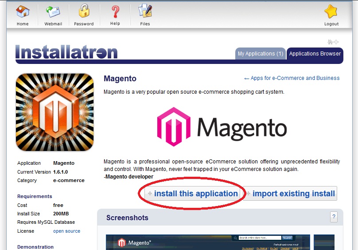The height and width of the screenshot is (250, 358).
Task: Click the Magento sunburst app icon
Action: pyautogui.click(x=55, y=112)
